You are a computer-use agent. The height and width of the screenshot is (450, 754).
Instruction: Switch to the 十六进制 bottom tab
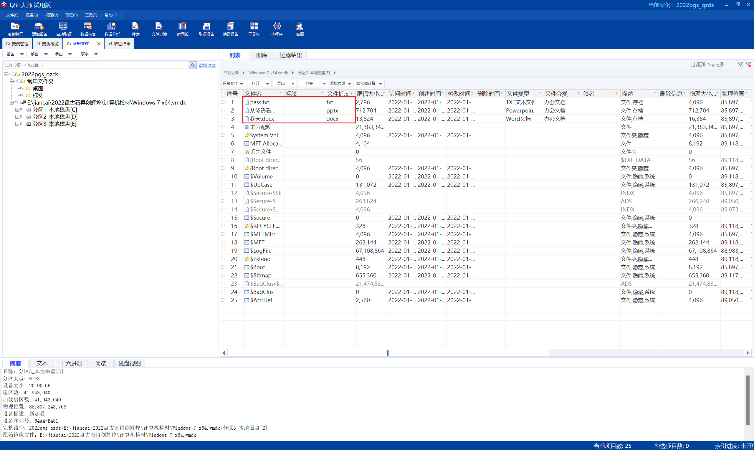click(71, 363)
